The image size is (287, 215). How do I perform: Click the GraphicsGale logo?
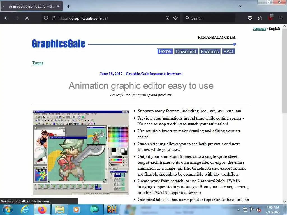point(59,44)
